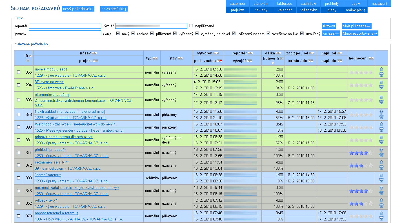The height and width of the screenshot is (223, 402).
Task: Show Mně přiřazené requests
Action: [x=356, y=26]
